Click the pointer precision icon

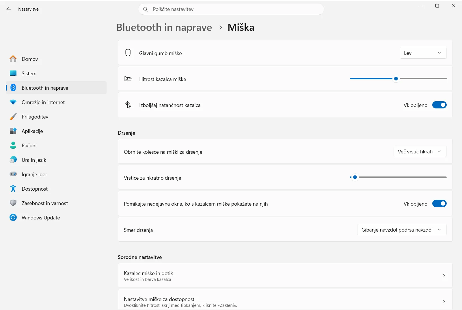[128, 105]
